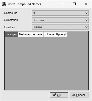92x101 pixels.
Task: Minimize the Insert Compound Names window
Action: [x=63, y=4]
